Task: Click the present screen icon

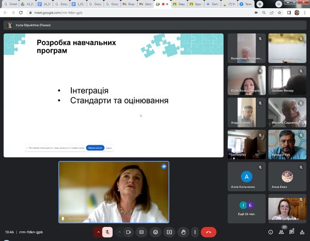Action: pos(168,232)
